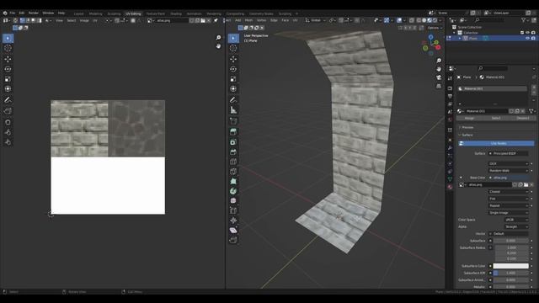This screenshot has width=539, height=303.
Task: Select the Poly Build tool
Action: (233, 181)
